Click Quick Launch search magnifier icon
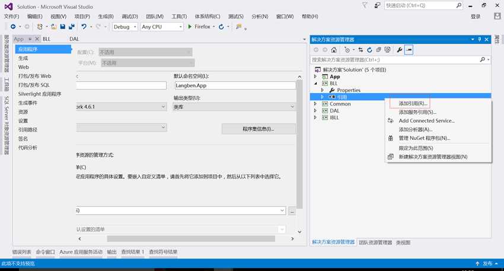504x271 pixels. [459, 5]
